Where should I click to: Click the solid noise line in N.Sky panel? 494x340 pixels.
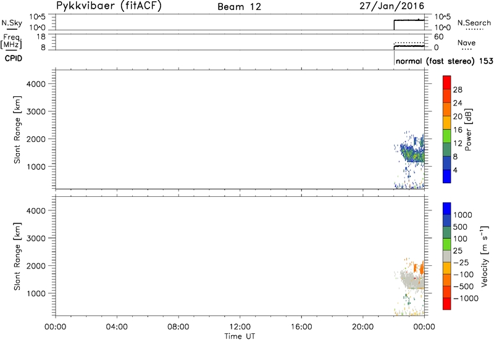click(409, 20)
